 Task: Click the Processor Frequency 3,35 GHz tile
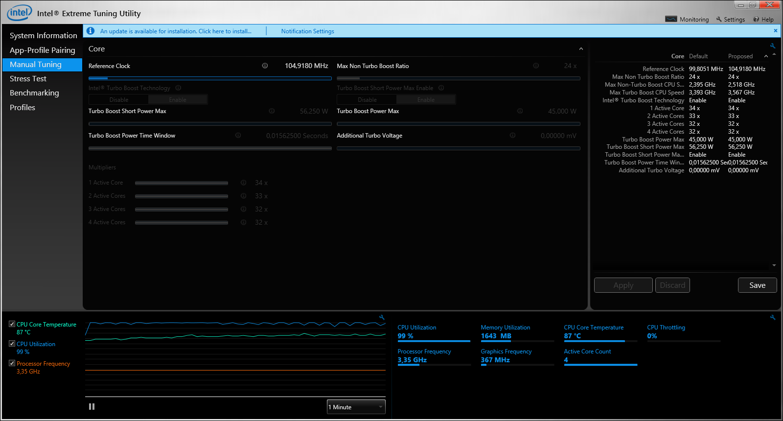click(434, 356)
